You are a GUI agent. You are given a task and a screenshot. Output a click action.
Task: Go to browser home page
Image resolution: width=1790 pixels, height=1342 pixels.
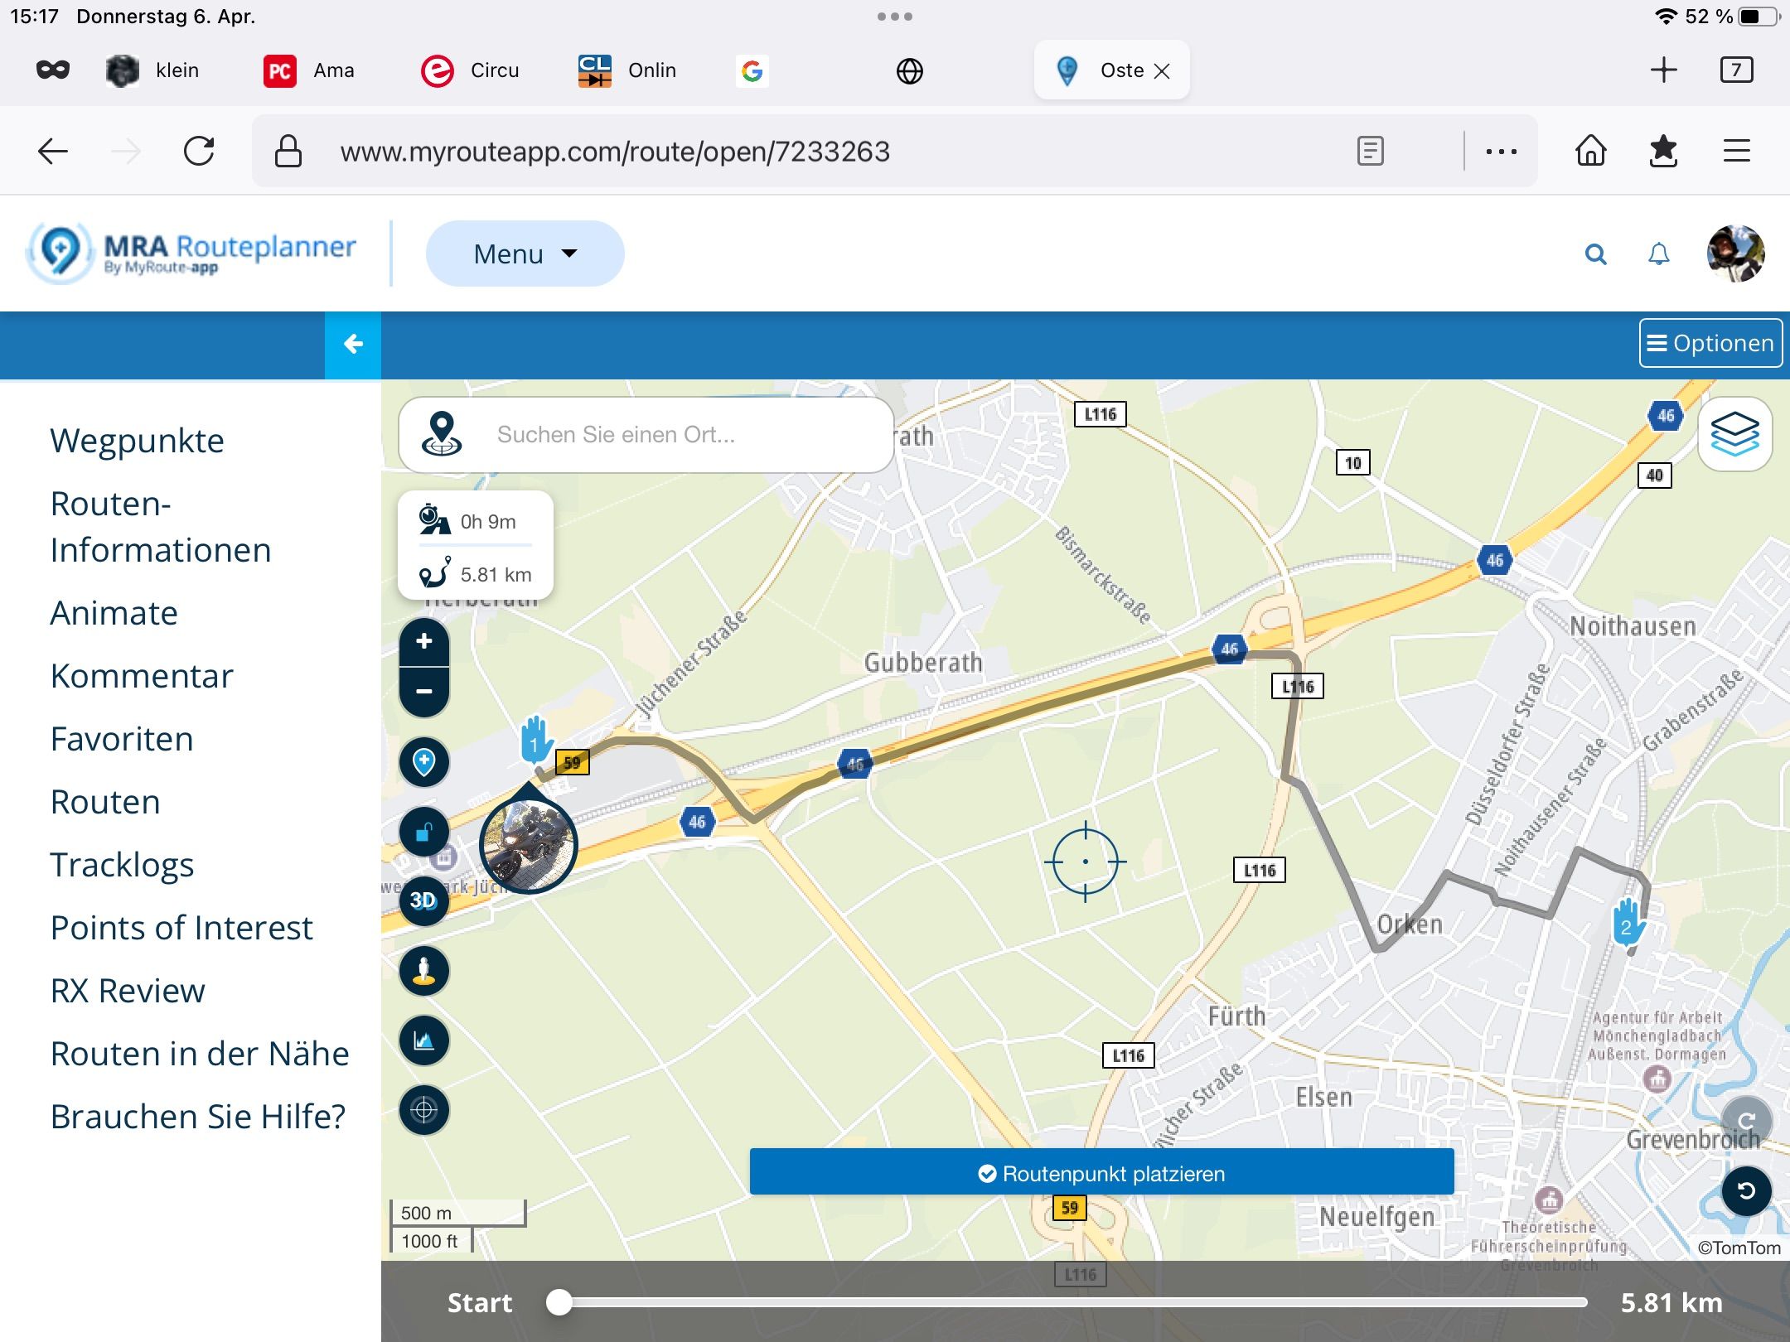[x=1590, y=152]
